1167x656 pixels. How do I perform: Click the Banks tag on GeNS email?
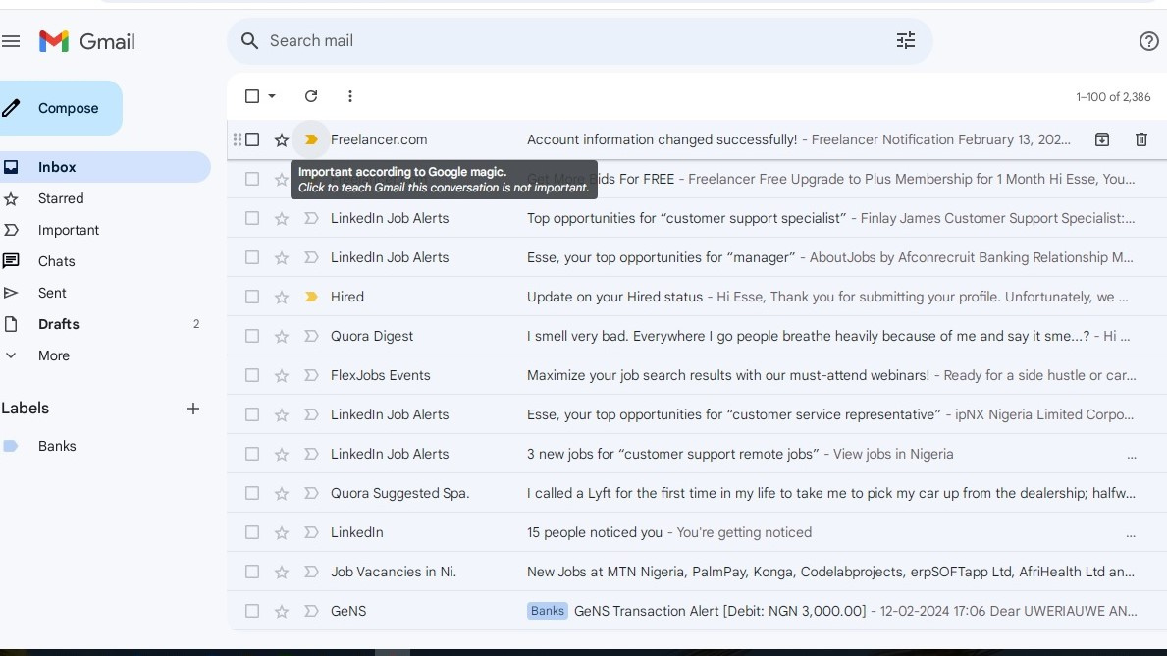547,611
